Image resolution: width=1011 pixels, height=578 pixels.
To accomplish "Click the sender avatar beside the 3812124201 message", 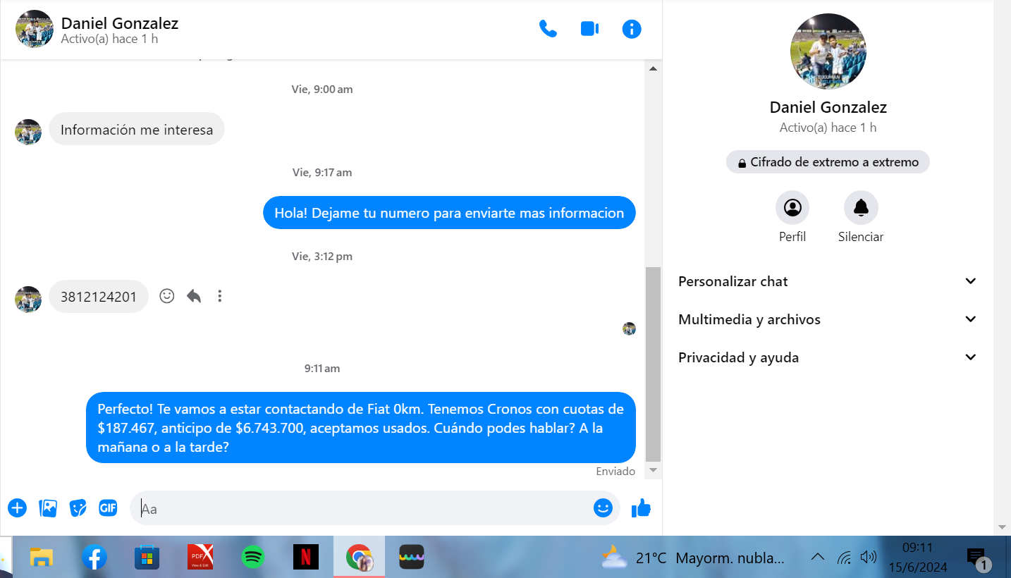I will [28, 299].
